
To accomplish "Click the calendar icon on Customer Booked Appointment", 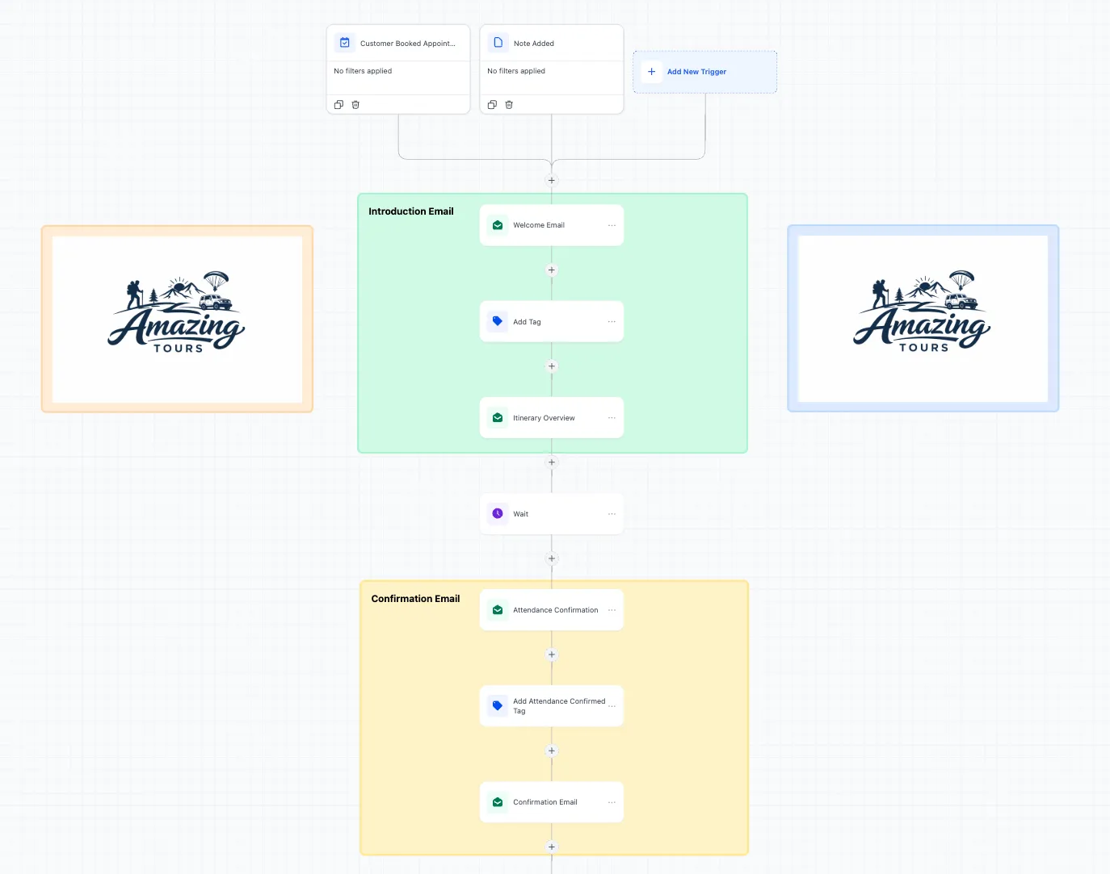I will [345, 42].
